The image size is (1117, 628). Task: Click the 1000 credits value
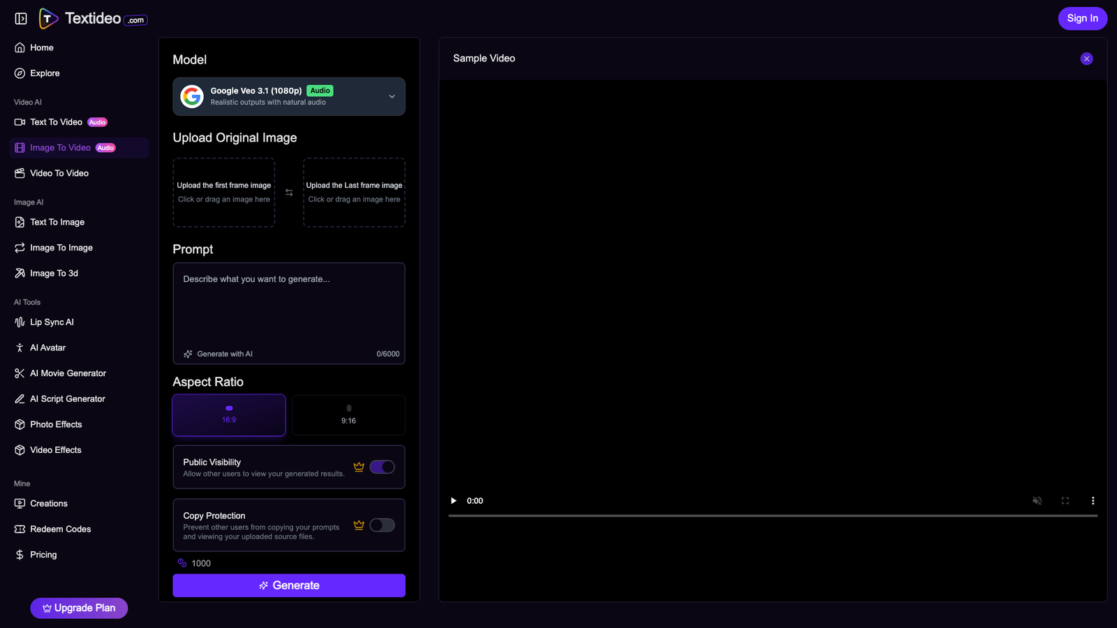pos(201,563)
